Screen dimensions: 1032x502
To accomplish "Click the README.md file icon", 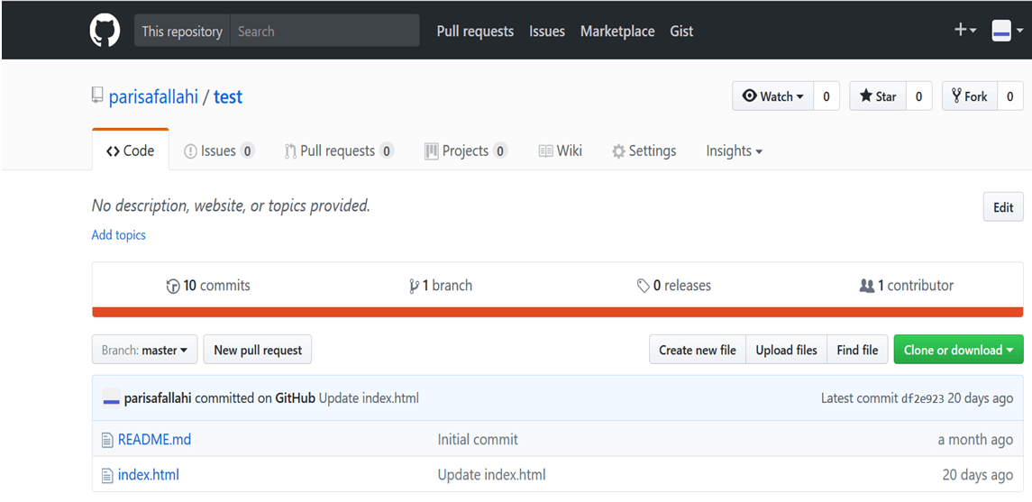I will (107, 440).
